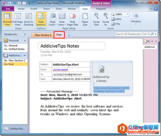Open the Draw ribbon tab

(x=59, y=9)
